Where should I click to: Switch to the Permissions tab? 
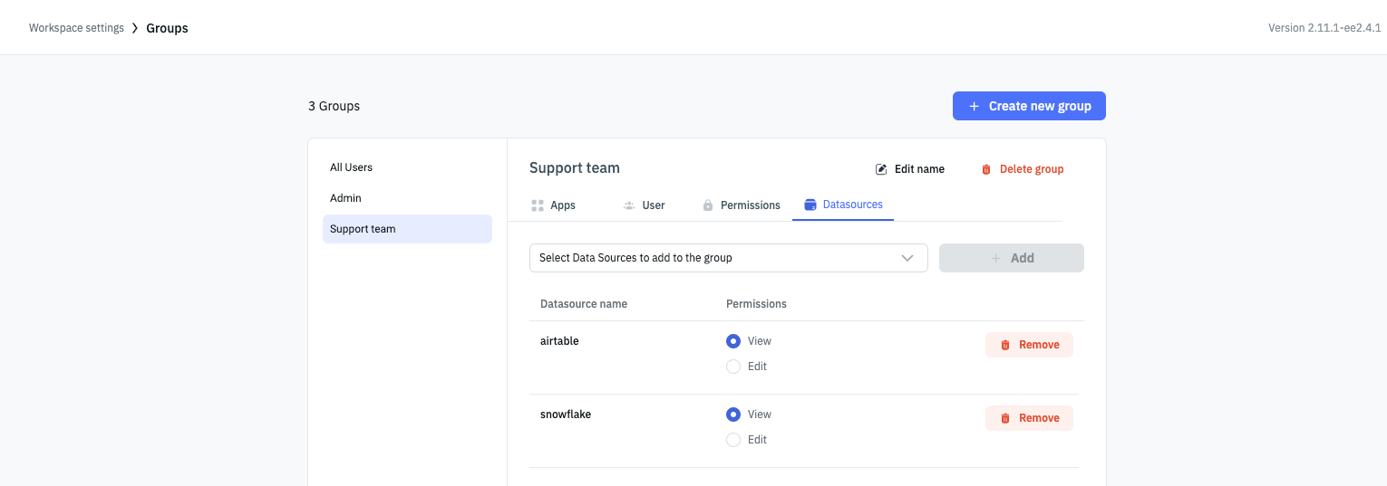750,205
